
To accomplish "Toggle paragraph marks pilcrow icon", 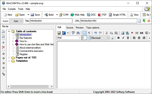I will [x=89, y=33].
